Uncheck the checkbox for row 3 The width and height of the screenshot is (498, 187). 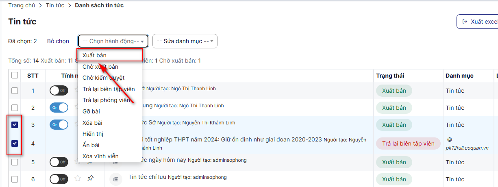15,125
